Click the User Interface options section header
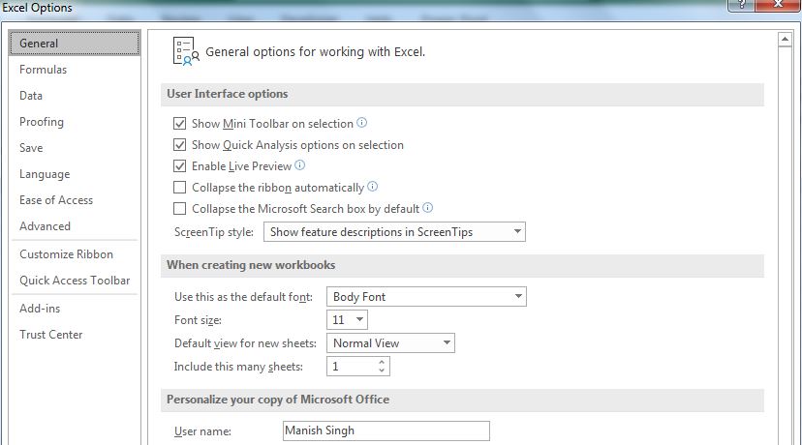 (462, 94)
